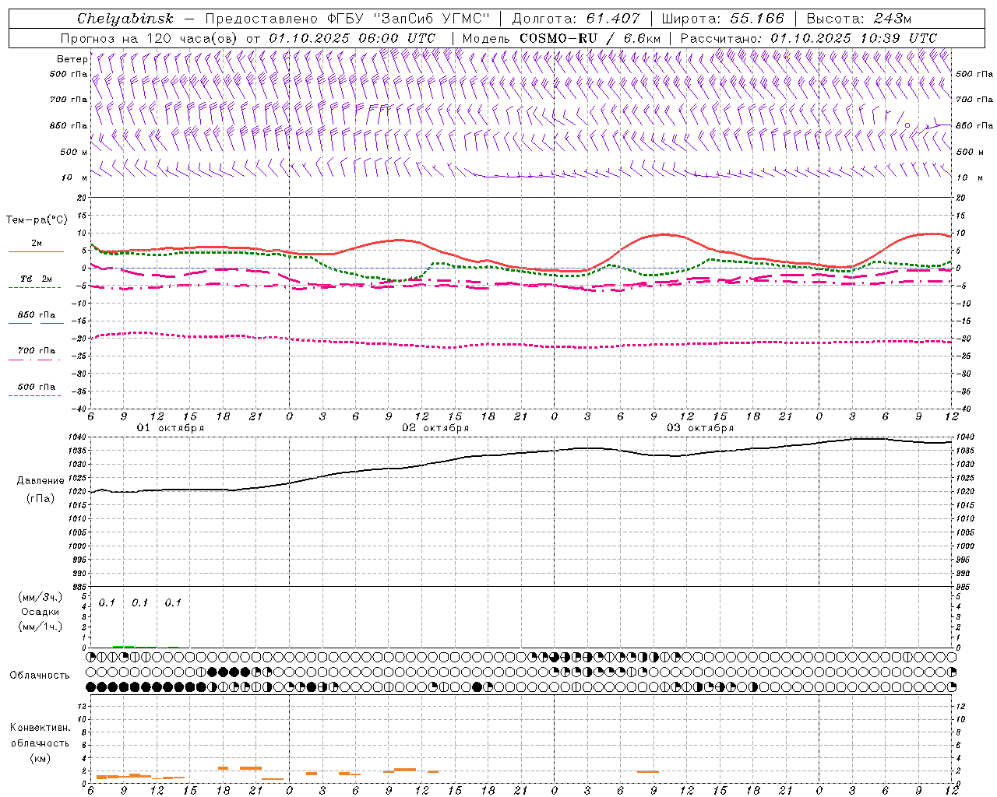This screenshot has height=797, width=997.
Task: Click the pink 500 гПа temperature legend entry
Action: click(x=36, y=387)
